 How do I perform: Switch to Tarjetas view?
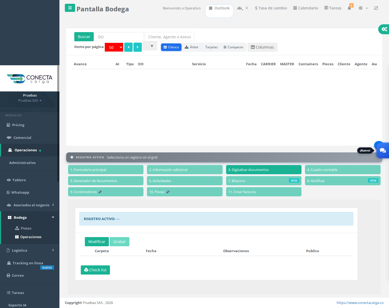211,47
